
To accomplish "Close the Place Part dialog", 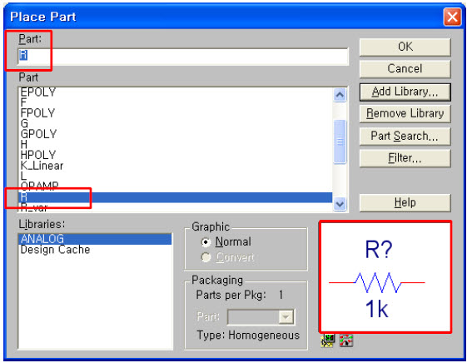I will [x=452, y=17].
